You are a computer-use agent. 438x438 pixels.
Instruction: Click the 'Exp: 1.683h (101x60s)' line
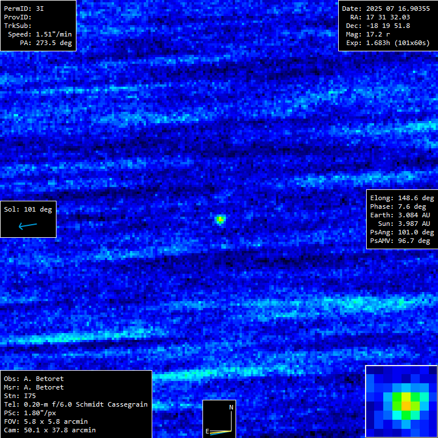click(388, 43)
